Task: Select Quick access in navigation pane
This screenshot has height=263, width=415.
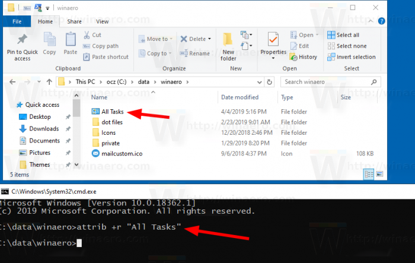Action: [x=37, y=104]
